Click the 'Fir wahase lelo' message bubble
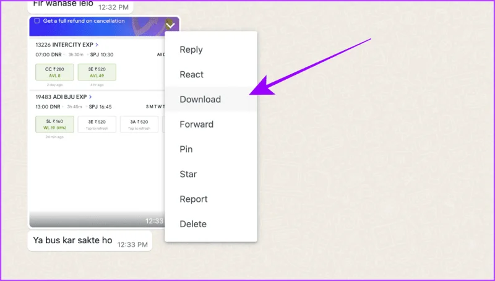The height and width of the screenshot is (281, 495). click(x=80, y=6)
